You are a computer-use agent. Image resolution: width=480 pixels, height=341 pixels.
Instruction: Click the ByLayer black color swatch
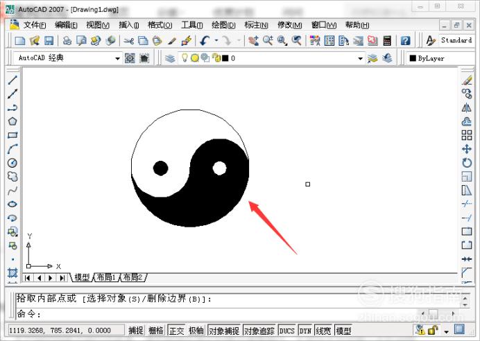click(x=413, y=58)
